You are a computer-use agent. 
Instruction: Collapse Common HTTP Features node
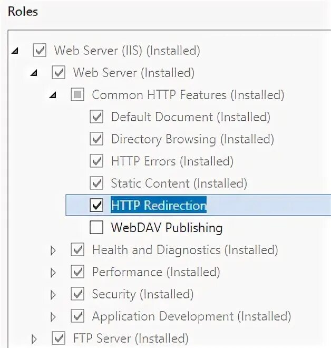pos(53,95)
